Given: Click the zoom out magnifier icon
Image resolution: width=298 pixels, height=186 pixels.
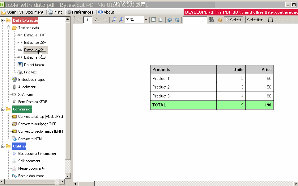Looking at the screenshot, I should point(114,20).
